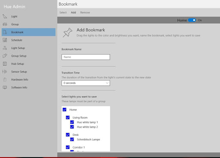Open the Light section icon in sidebar
The image size is (220, 158).
point(5,16)
